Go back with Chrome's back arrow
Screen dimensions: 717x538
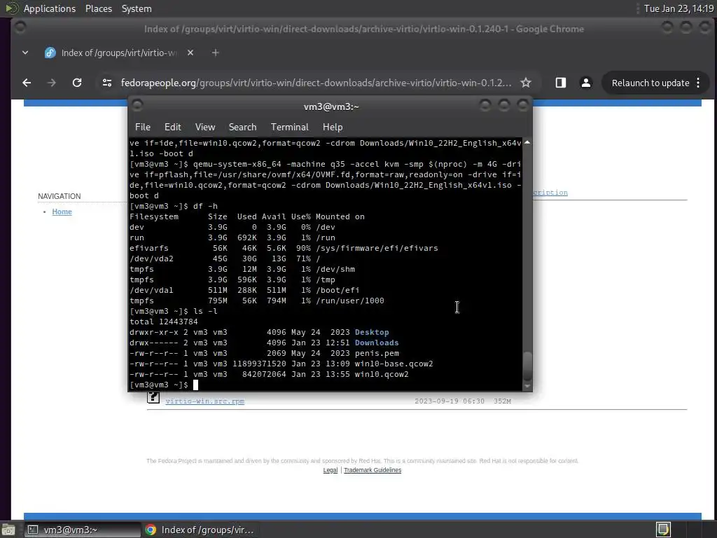(27, 83)
